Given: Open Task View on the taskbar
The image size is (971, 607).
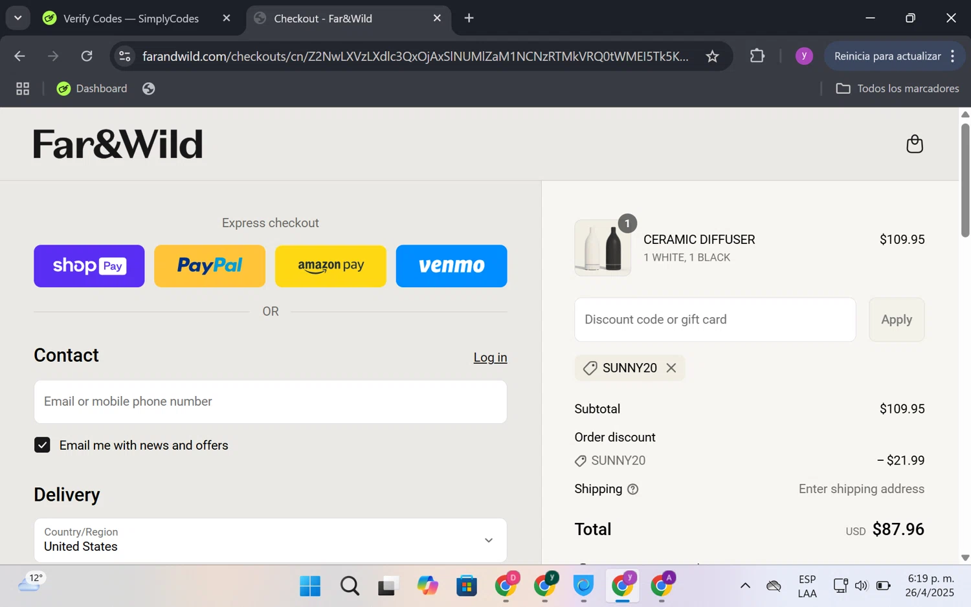Looking at the screenshot, I should (388, 586).
